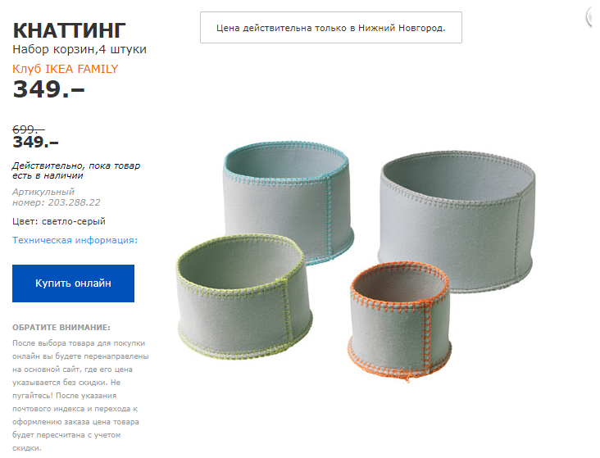600x458 pixels.
Task: Click the grey online purchase redirect paragraph
Action: click(x=80, y=395)
